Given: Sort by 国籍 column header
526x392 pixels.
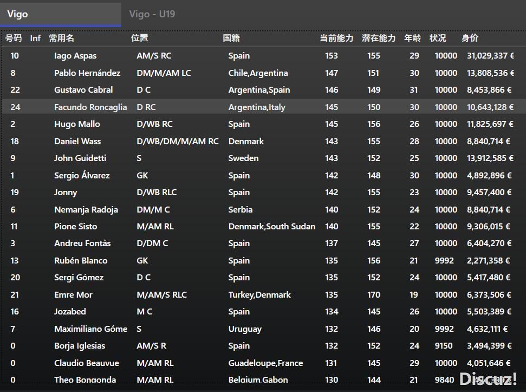Looking at the screenshot, I should (x=231, y=38).
